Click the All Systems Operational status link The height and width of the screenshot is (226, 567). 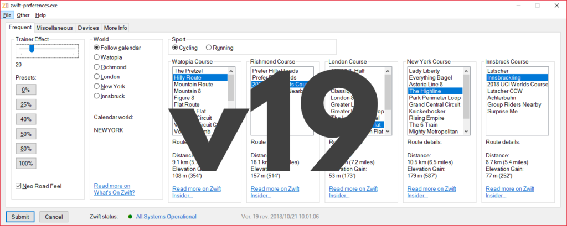click(x=166, y=217)
